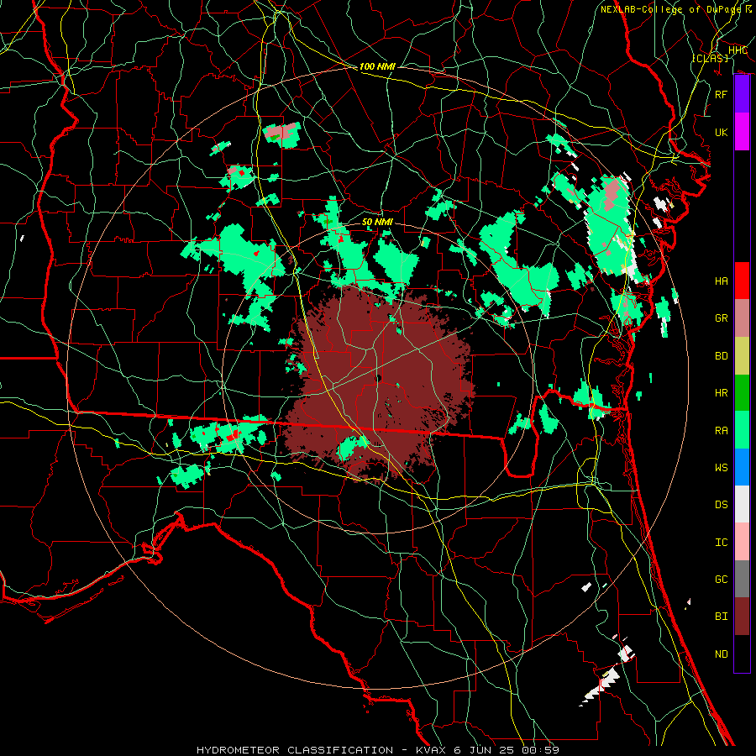Click the RA light green legend swatch
Screen dimensions: 756x756
pos(742,430)
